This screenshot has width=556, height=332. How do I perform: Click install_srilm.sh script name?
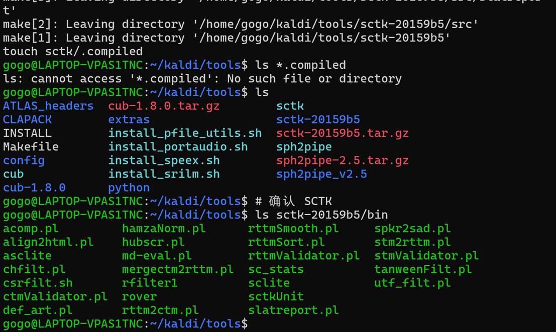pyautogui.click(x=164, y=174)
